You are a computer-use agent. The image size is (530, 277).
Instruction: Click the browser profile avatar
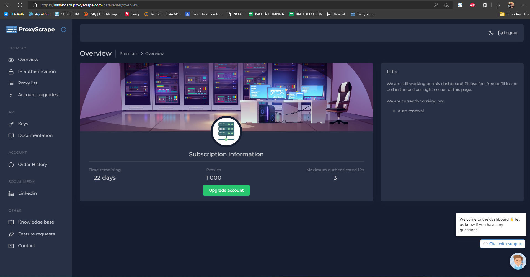click(511, 5)
